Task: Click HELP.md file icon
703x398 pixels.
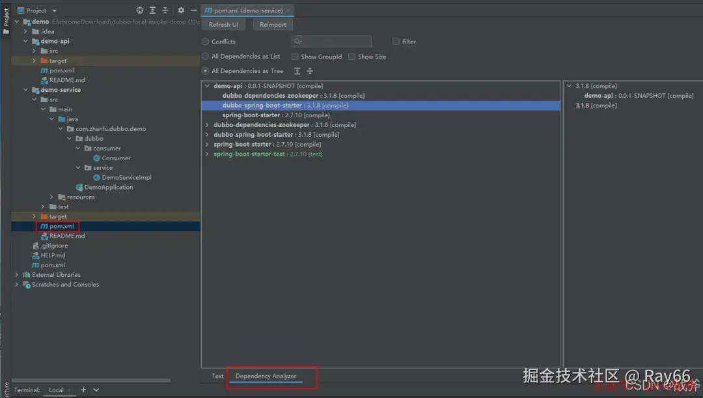Action: pos(35,255)
